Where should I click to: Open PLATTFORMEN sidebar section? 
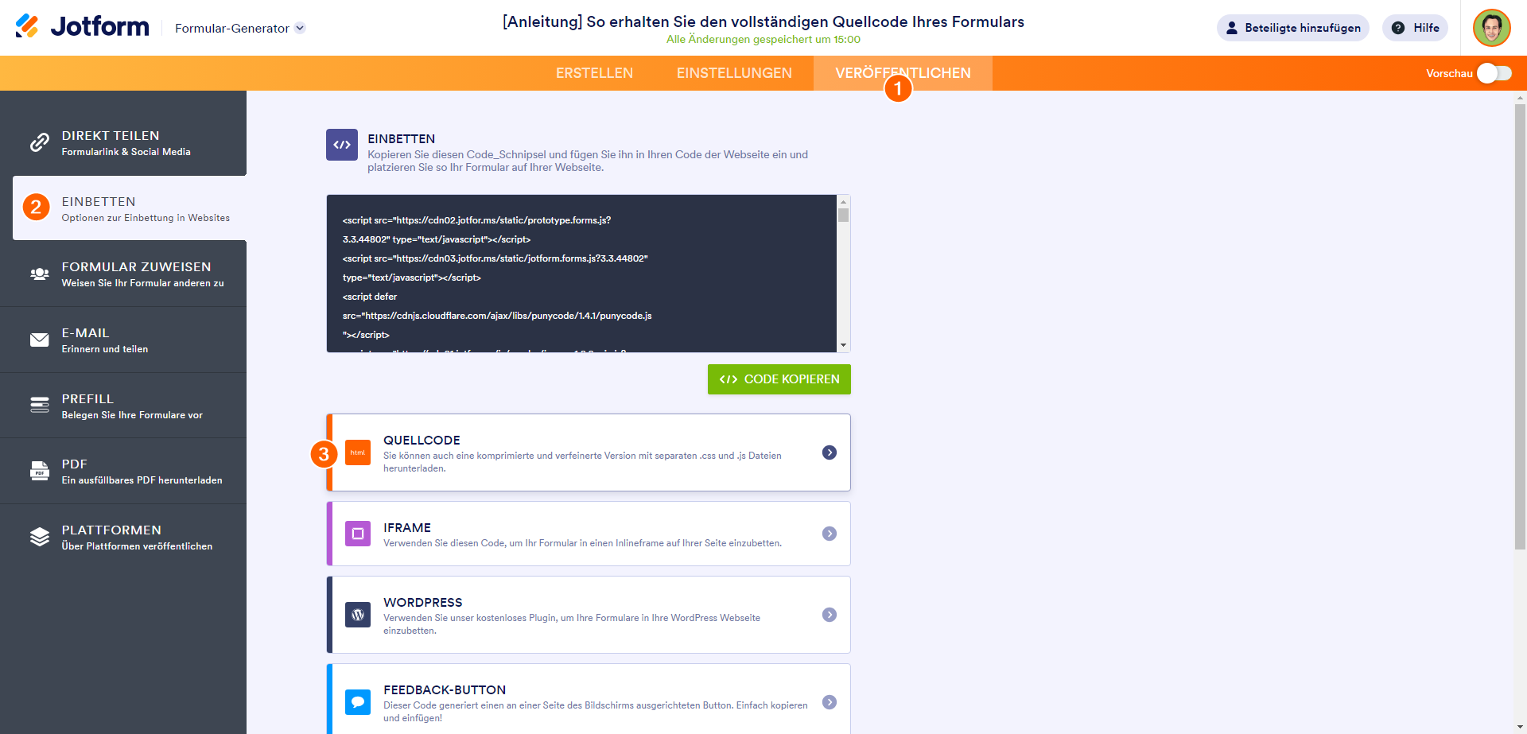pyautogui.click(x=123, y=538)
